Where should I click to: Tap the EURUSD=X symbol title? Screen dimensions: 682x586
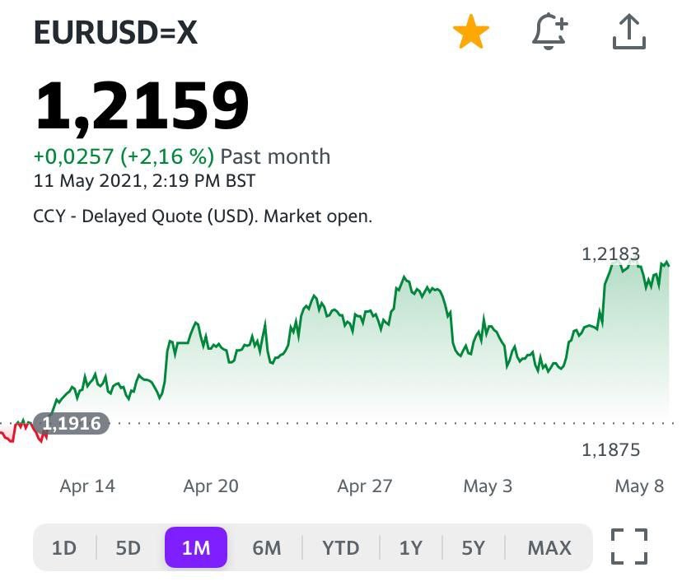[115, 33]
